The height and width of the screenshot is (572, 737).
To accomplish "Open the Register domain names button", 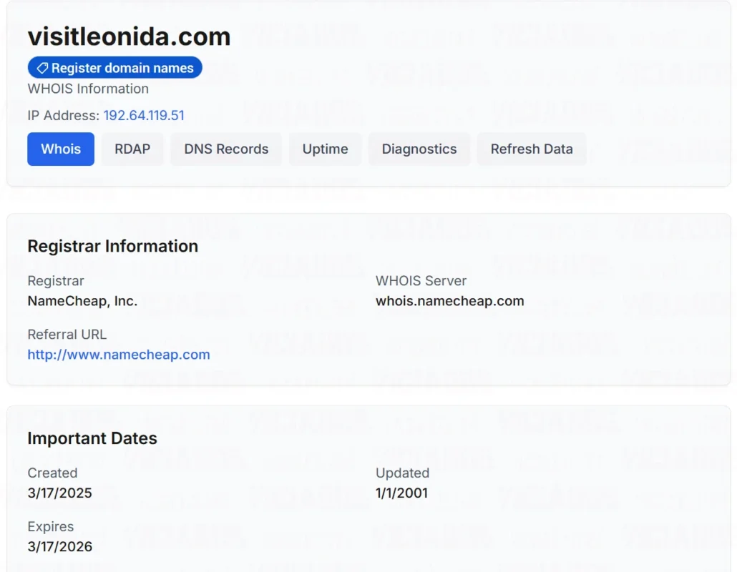I will click(x=115, y=68).
